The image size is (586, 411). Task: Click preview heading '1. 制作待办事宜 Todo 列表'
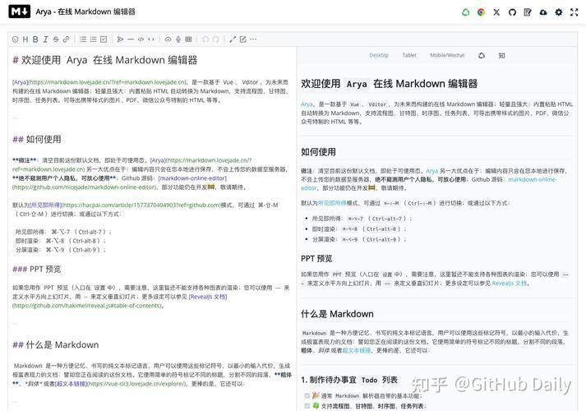click(349, 380)
